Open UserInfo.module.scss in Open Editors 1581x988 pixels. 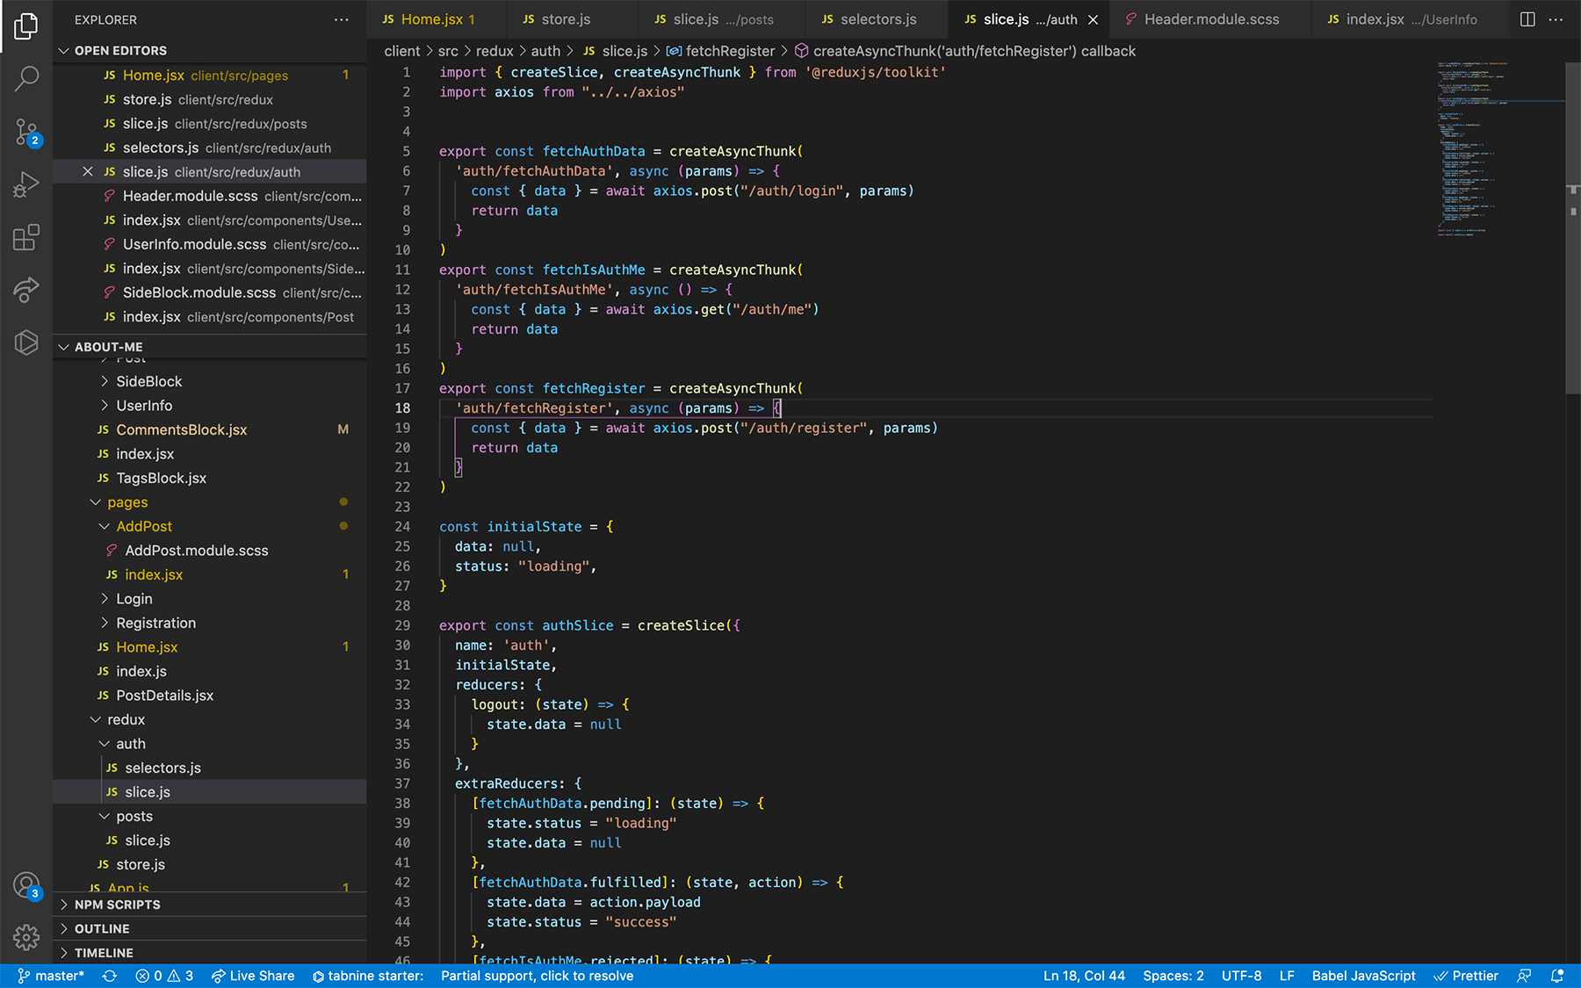[x=210, y=244]
